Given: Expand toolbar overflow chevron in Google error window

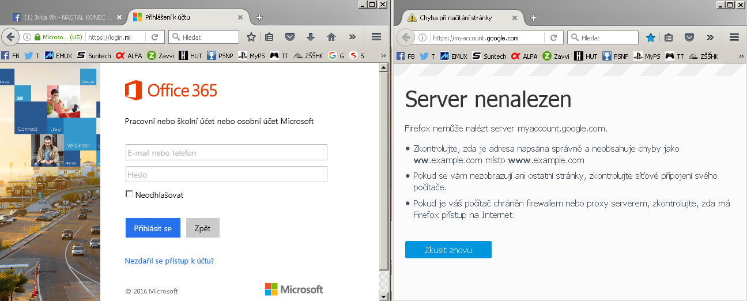Looking at the screenshot, I should point(710,37).
